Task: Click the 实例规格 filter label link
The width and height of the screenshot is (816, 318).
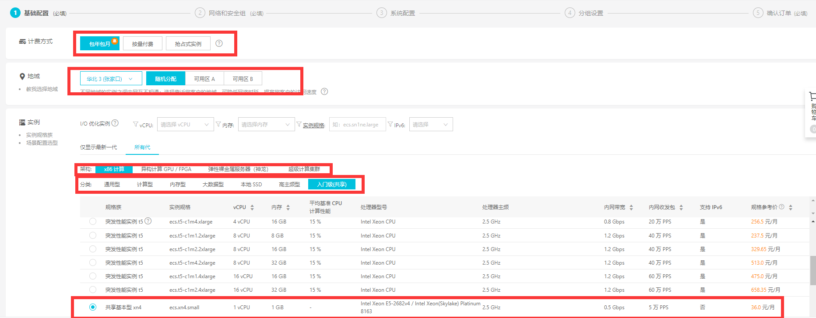Action: pos(314,125)
